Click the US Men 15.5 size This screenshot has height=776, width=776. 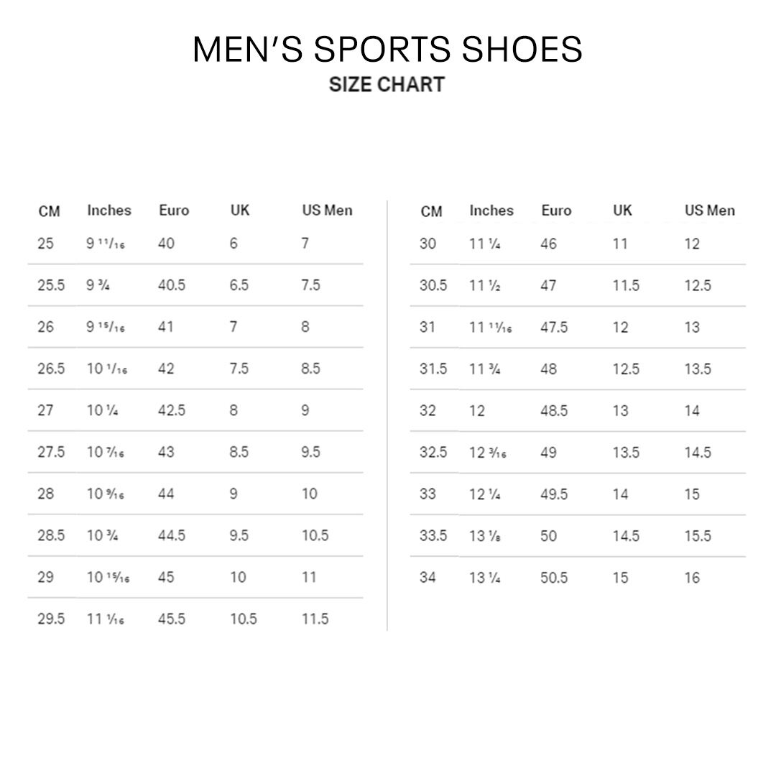[x=698, y=536]
